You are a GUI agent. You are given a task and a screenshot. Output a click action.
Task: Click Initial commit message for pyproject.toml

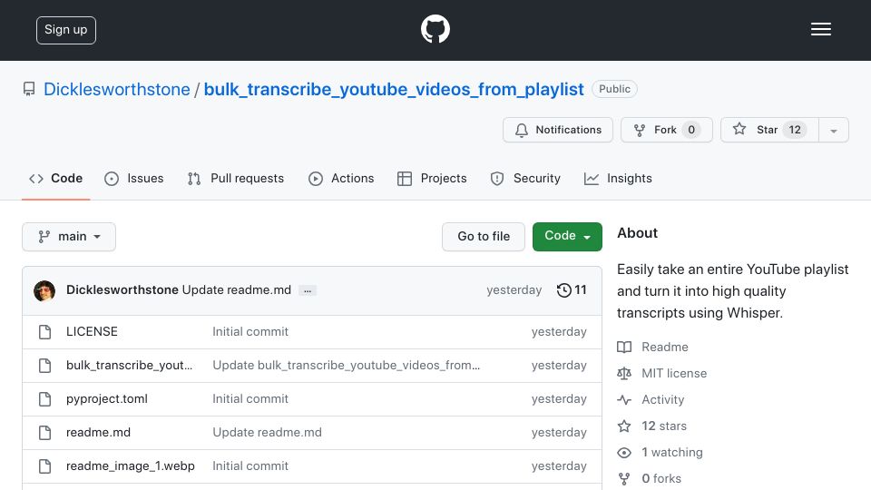250,399
